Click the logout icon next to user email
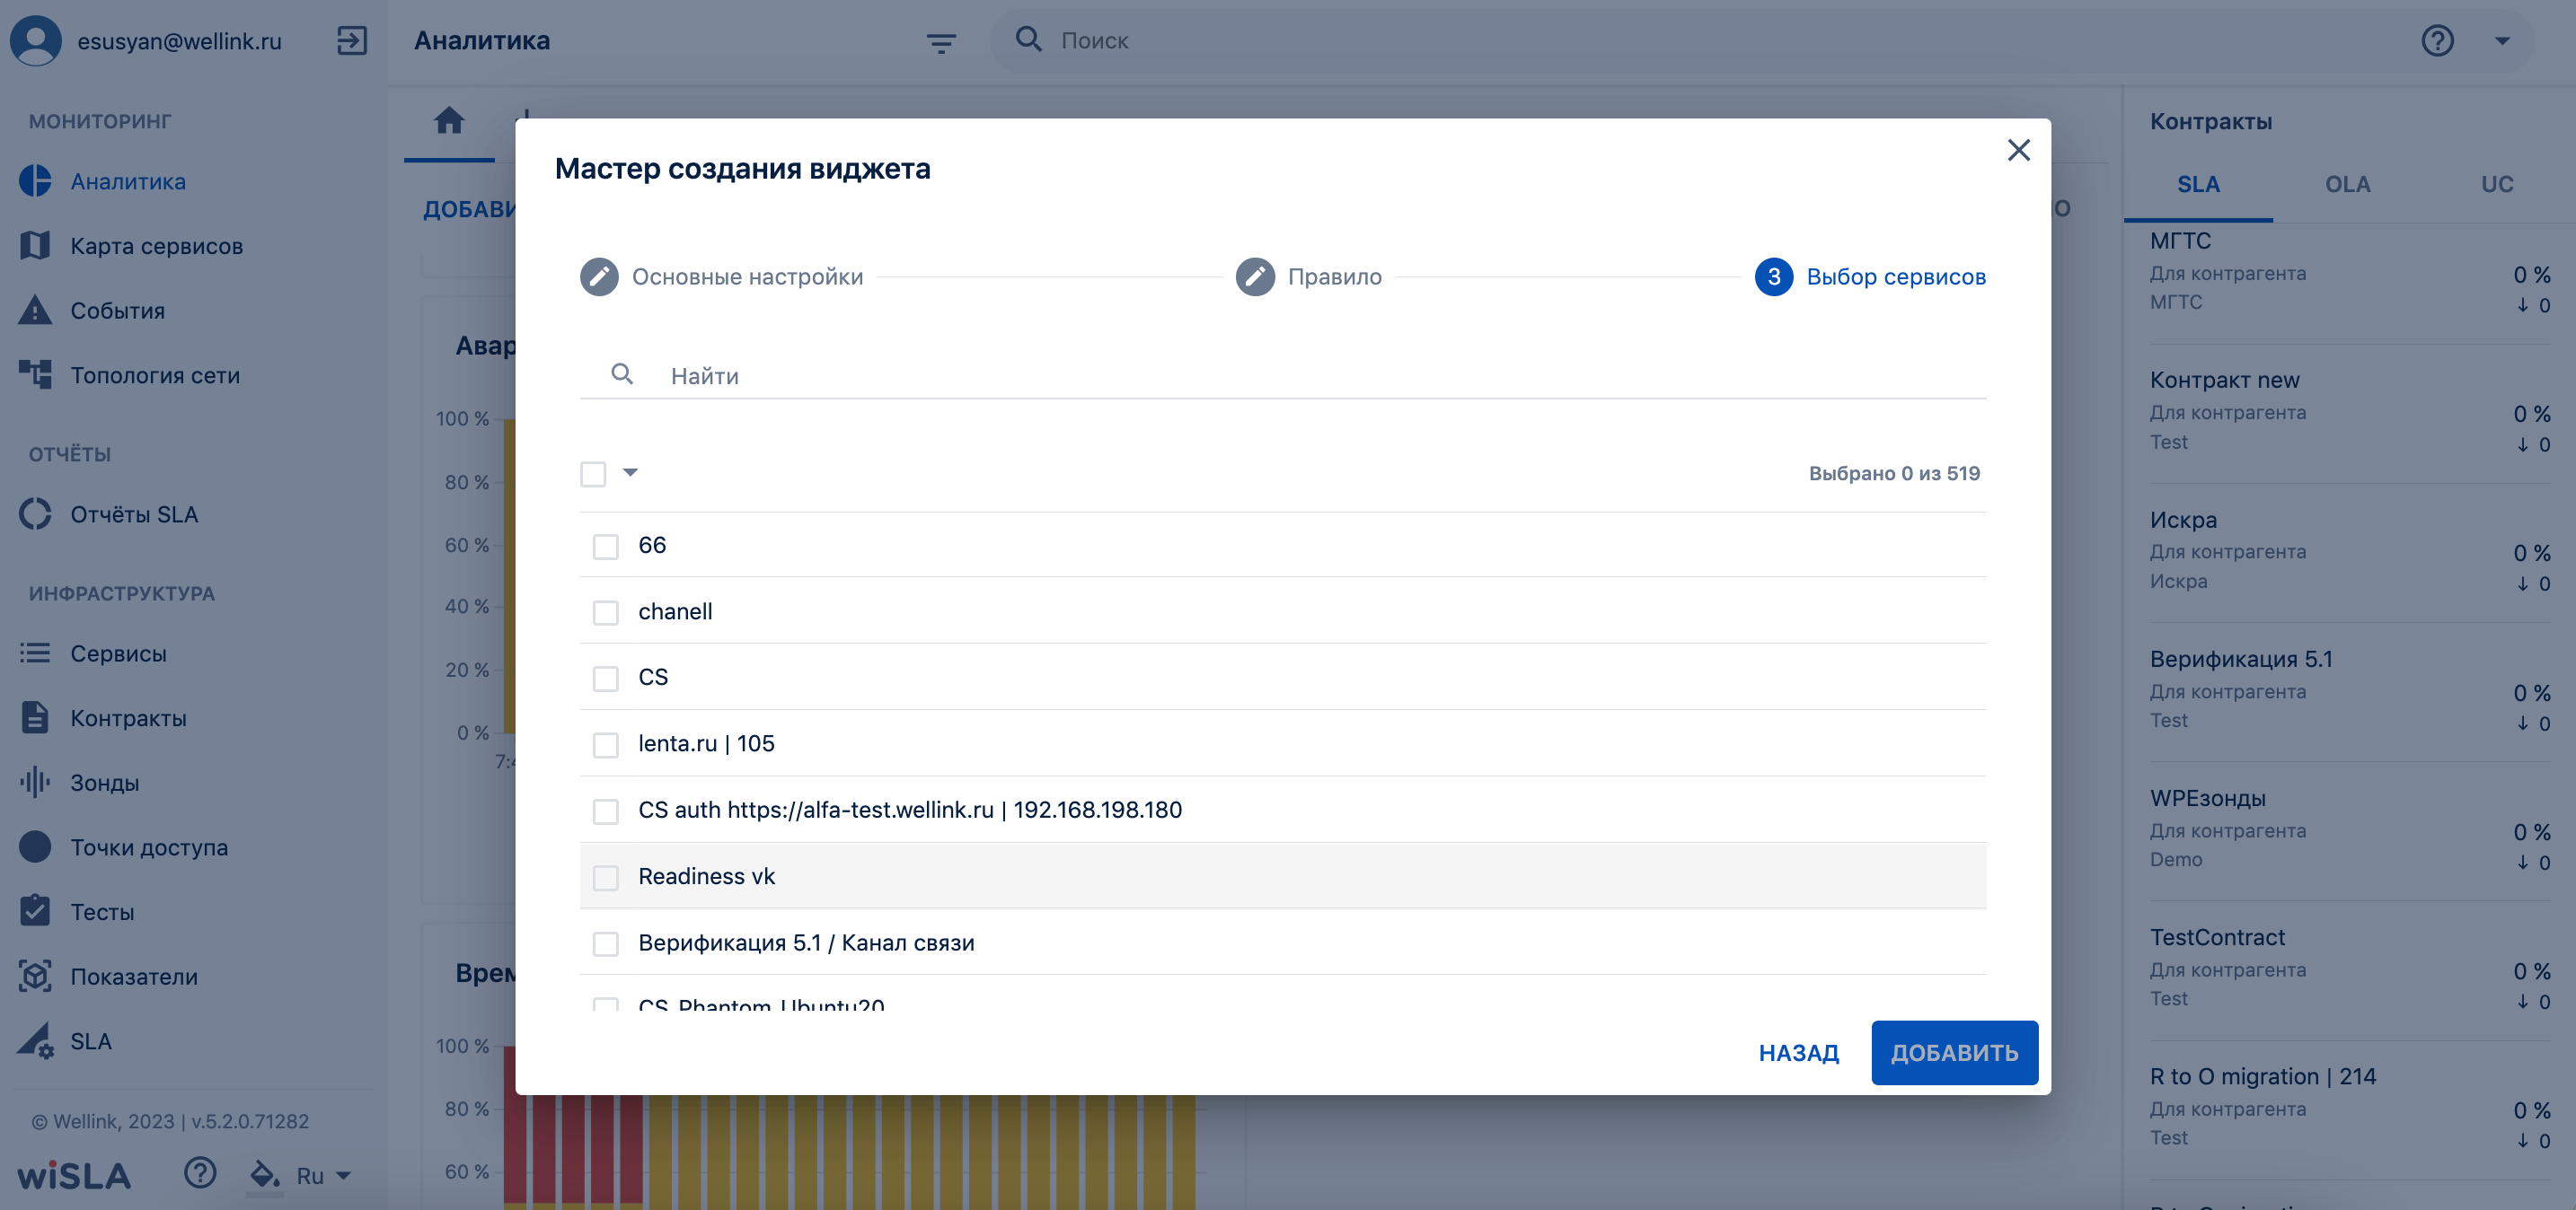The height and width of the screenshot is (1210, 2576). tap(352, 41)
